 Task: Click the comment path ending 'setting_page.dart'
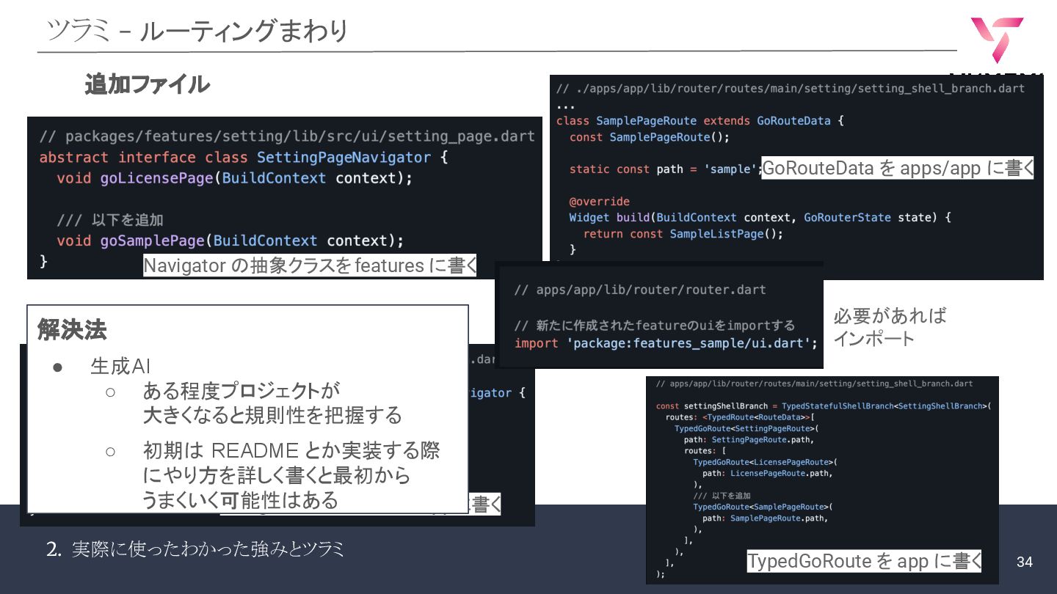287,136
